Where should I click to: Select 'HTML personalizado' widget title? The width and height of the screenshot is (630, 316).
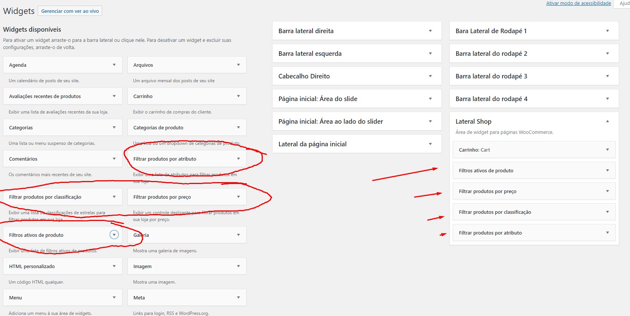(32, 266)
